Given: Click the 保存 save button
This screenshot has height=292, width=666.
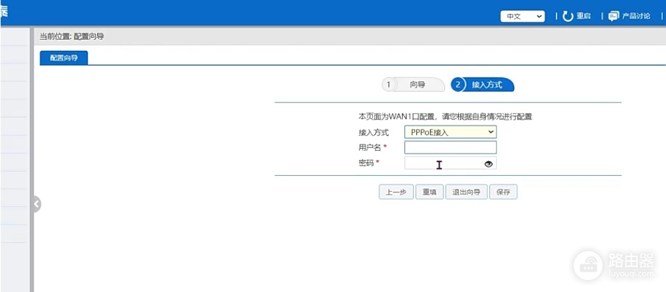Looking at the screenshot, I should 504,192.
